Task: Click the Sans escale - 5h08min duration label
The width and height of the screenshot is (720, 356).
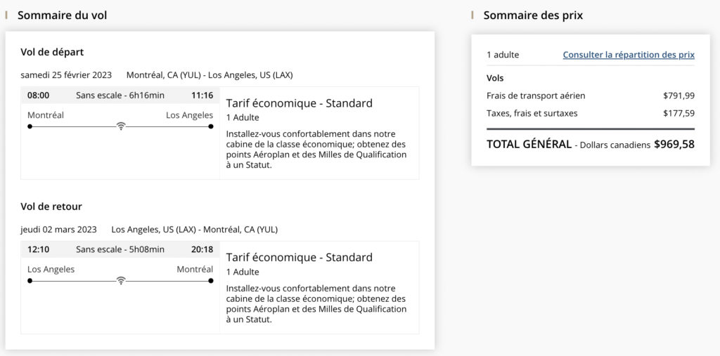Action: (x=120, y=249)
